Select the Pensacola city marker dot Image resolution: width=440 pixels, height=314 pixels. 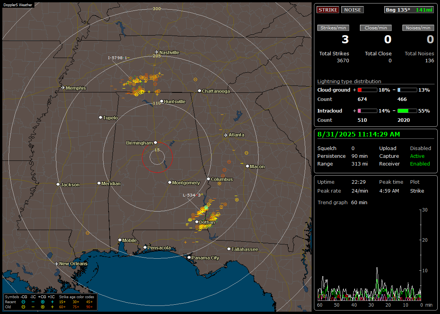tap(145, 247)
